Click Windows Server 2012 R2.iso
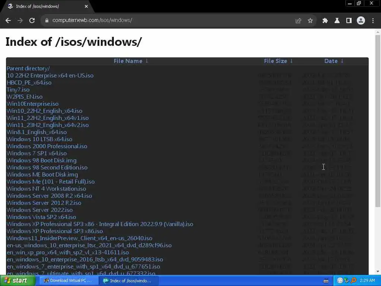The height and width of the screenshot is (286, 381). (44, 203)
